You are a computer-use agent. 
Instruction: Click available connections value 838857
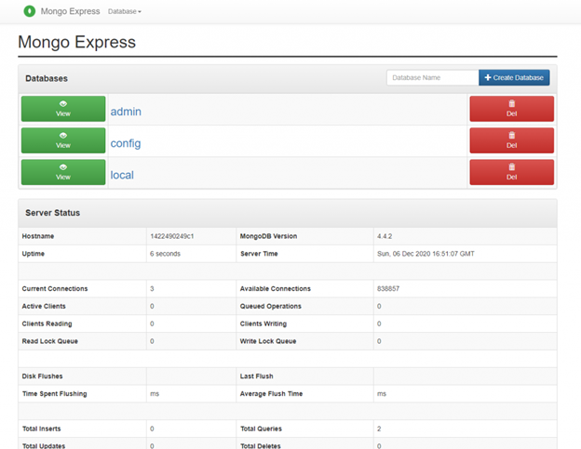(x=388, y=288)
